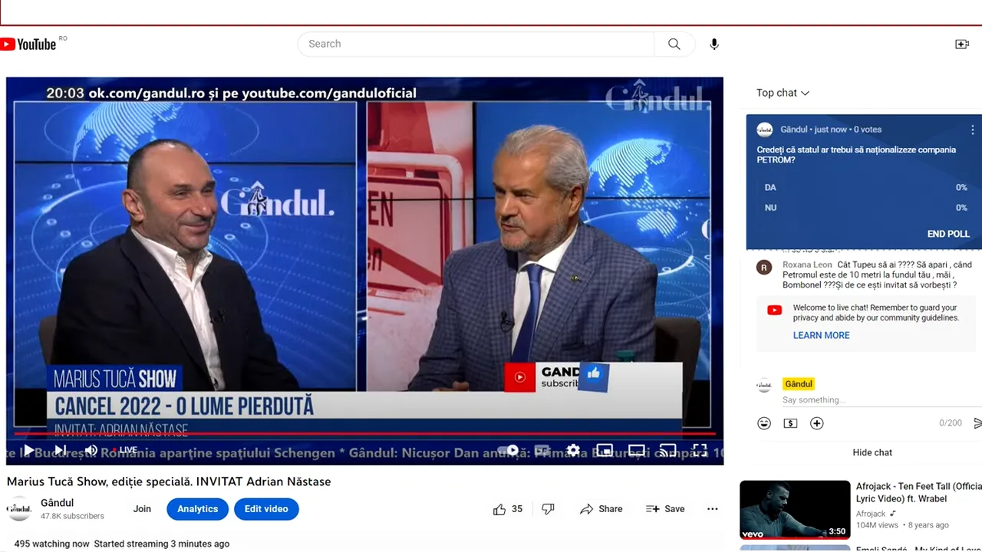Open the Top chat mode dropdown
The height and width of the screenshot is (552, 982).
tap(782, 93)
